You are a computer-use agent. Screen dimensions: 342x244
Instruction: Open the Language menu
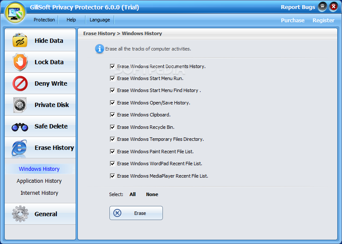click(100, 20)
